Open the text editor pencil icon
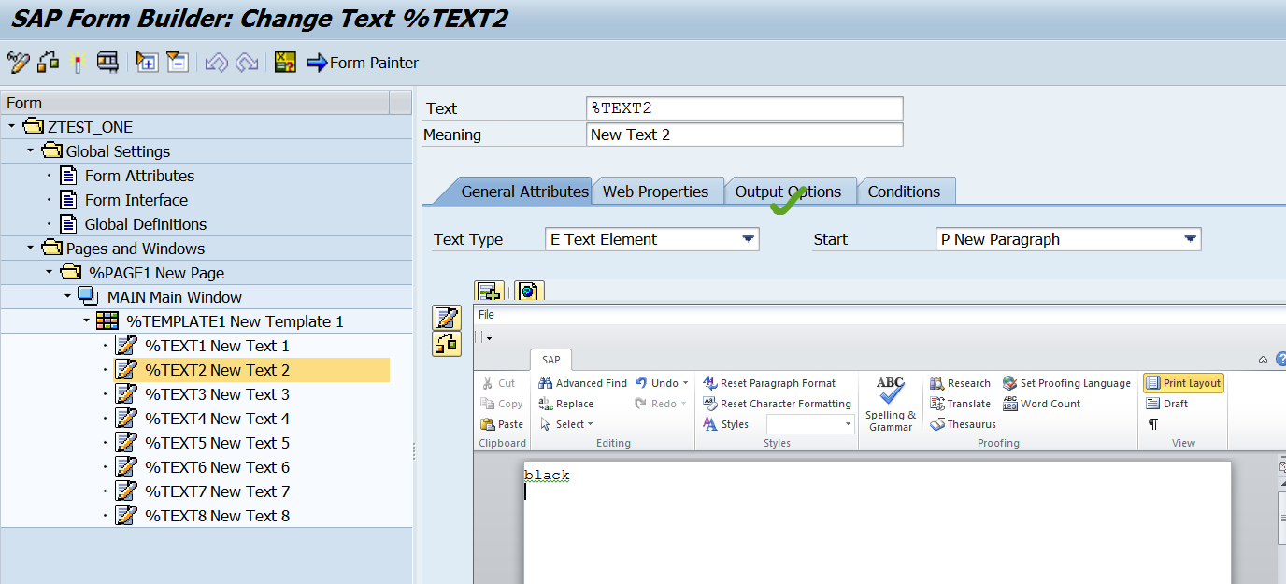 point(447,318)
